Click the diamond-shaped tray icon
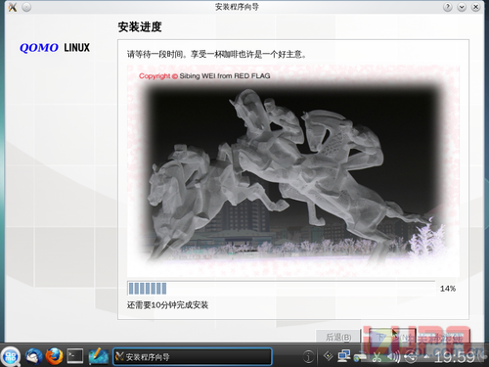Screen dimensions: 489x367 click(328, 356)
